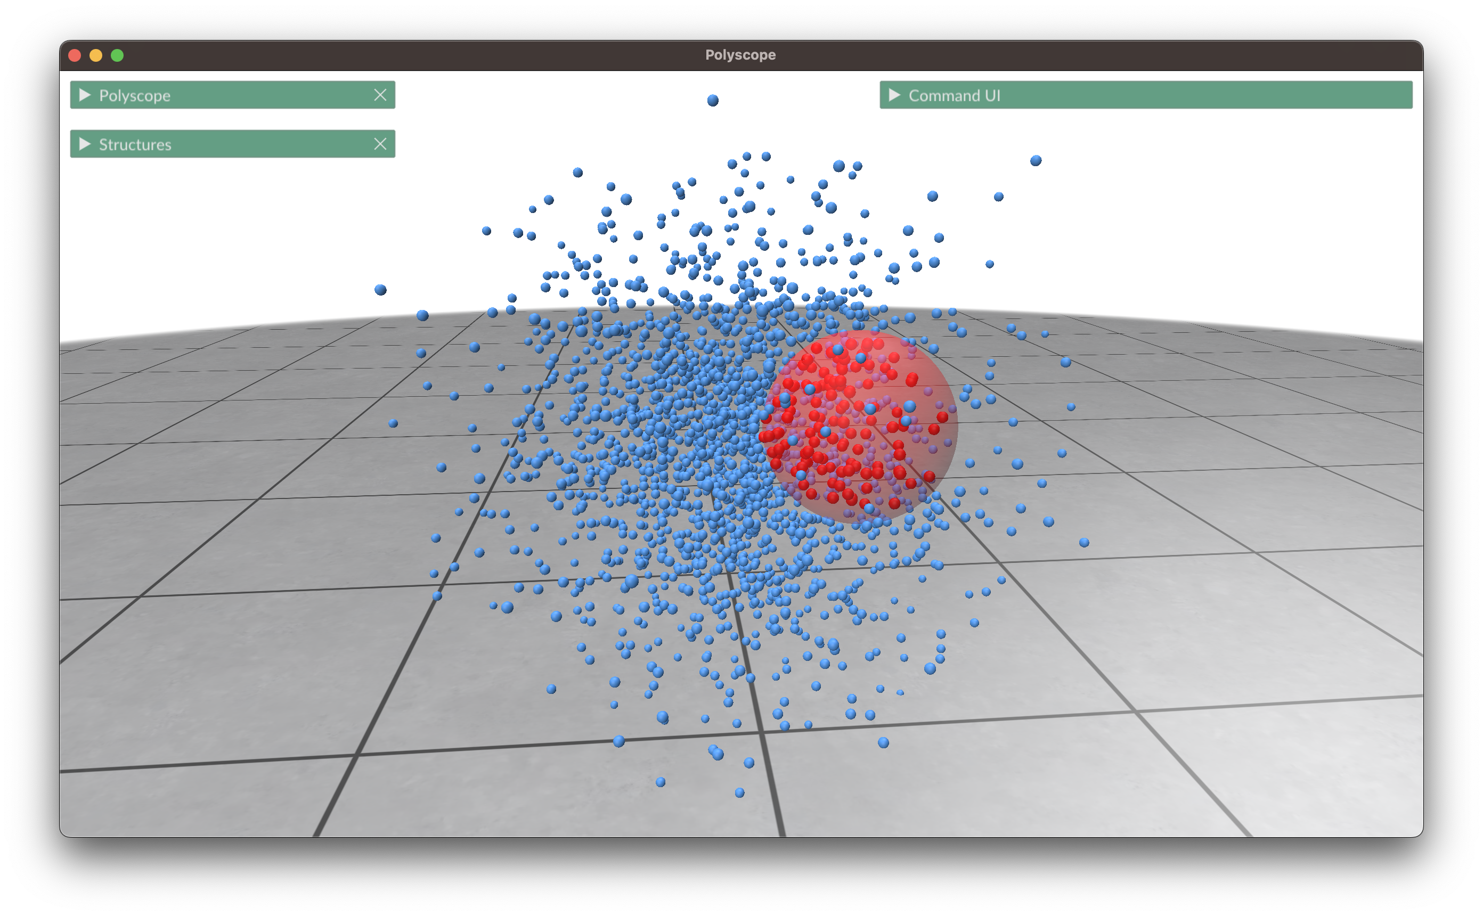Close the Polyscope panel with X
The image size is (1483, 916).
tap(380, 95)
